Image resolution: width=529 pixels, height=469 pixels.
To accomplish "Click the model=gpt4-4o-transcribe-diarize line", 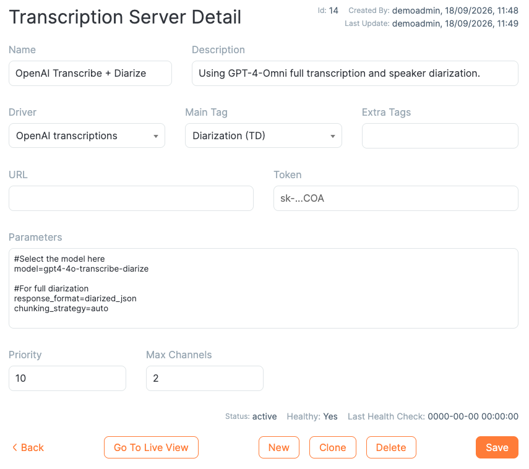I will [81, 269].
